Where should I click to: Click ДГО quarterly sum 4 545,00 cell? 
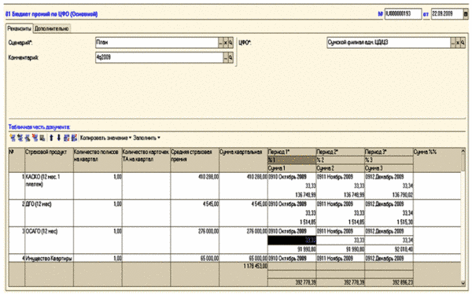click(x=243, y=213)
